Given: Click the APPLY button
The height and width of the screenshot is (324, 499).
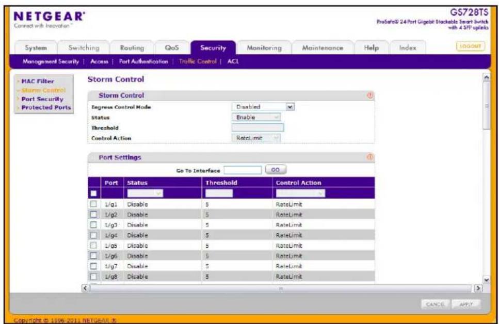Looking at the screenshot, I should click(466, 304).
